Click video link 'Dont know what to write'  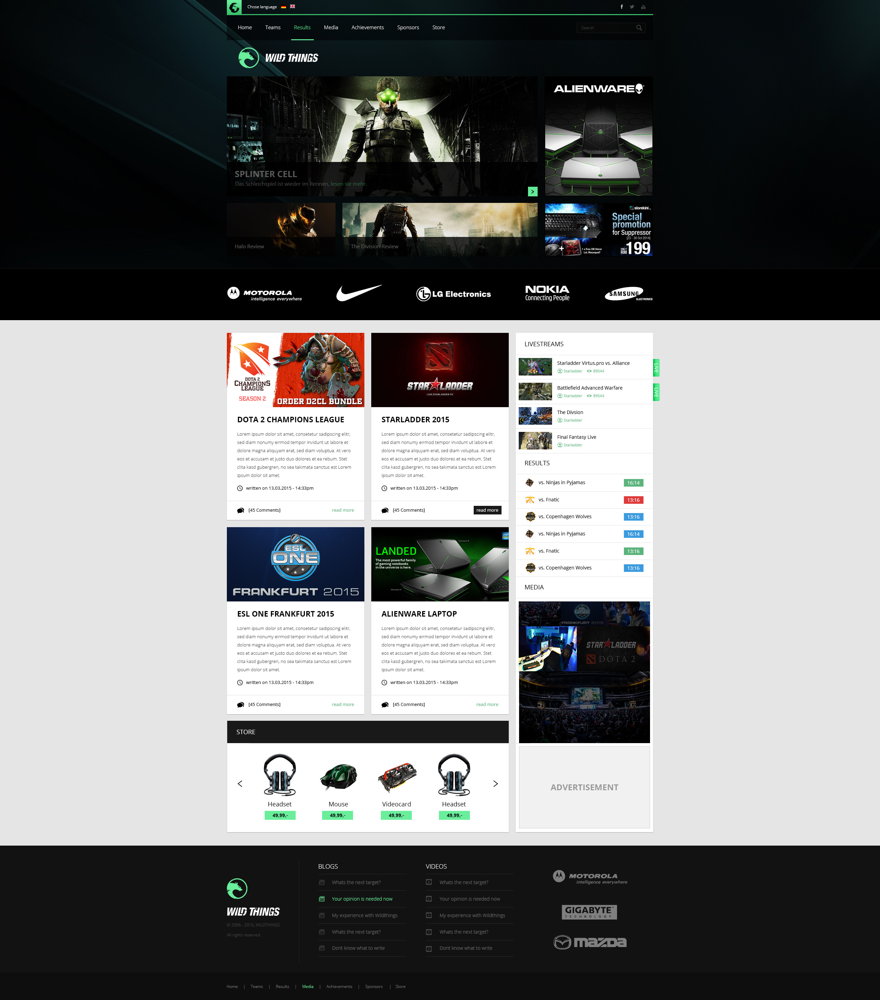click(466, 948)
